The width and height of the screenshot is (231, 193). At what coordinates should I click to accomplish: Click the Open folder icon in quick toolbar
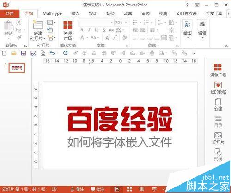pyautogui.click(x=14, y=53)
